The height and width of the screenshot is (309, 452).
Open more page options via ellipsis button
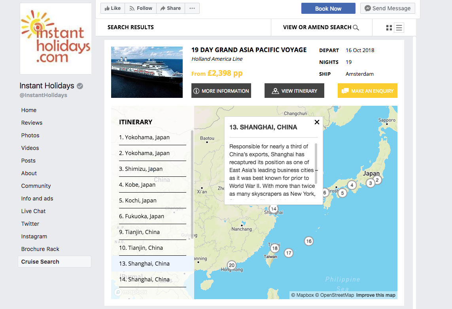point(192,8)
